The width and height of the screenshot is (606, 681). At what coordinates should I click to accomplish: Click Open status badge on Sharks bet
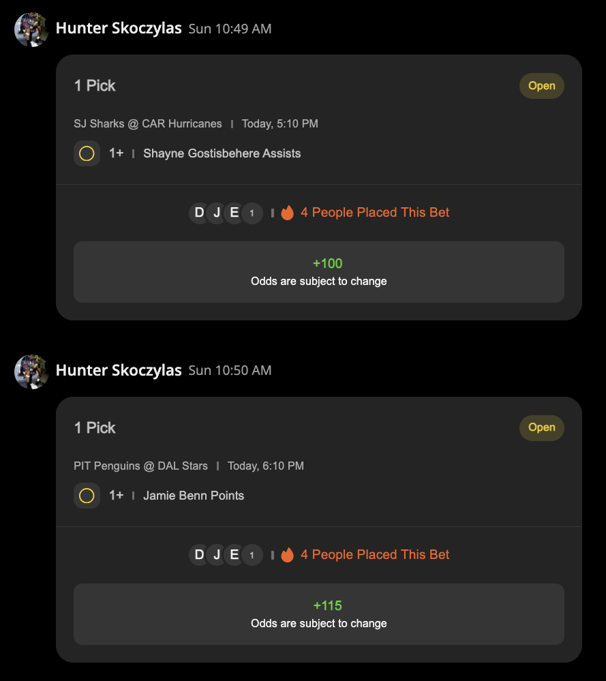[x=542, y=86]
